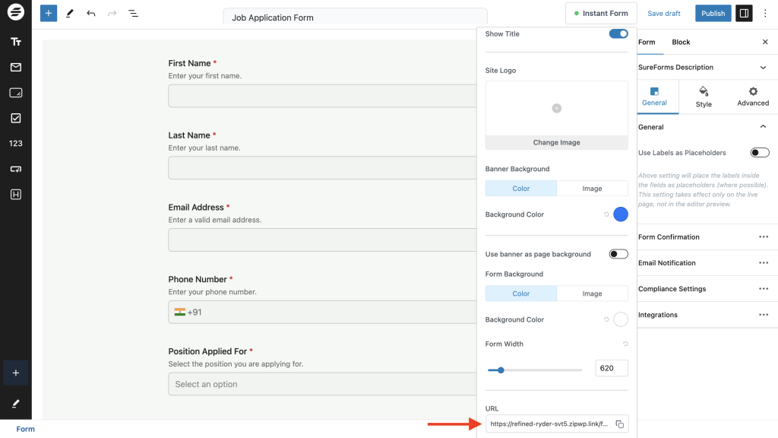Expand the SureForms Description section

pos(763,68)
